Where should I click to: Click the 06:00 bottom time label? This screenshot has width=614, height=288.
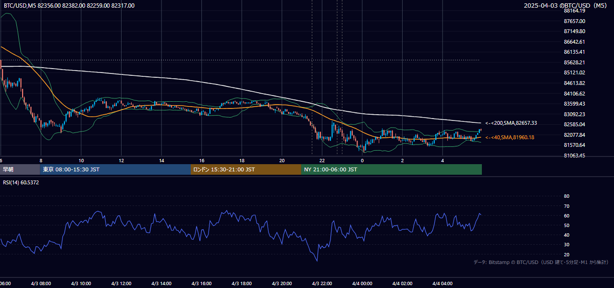point(5,284)
